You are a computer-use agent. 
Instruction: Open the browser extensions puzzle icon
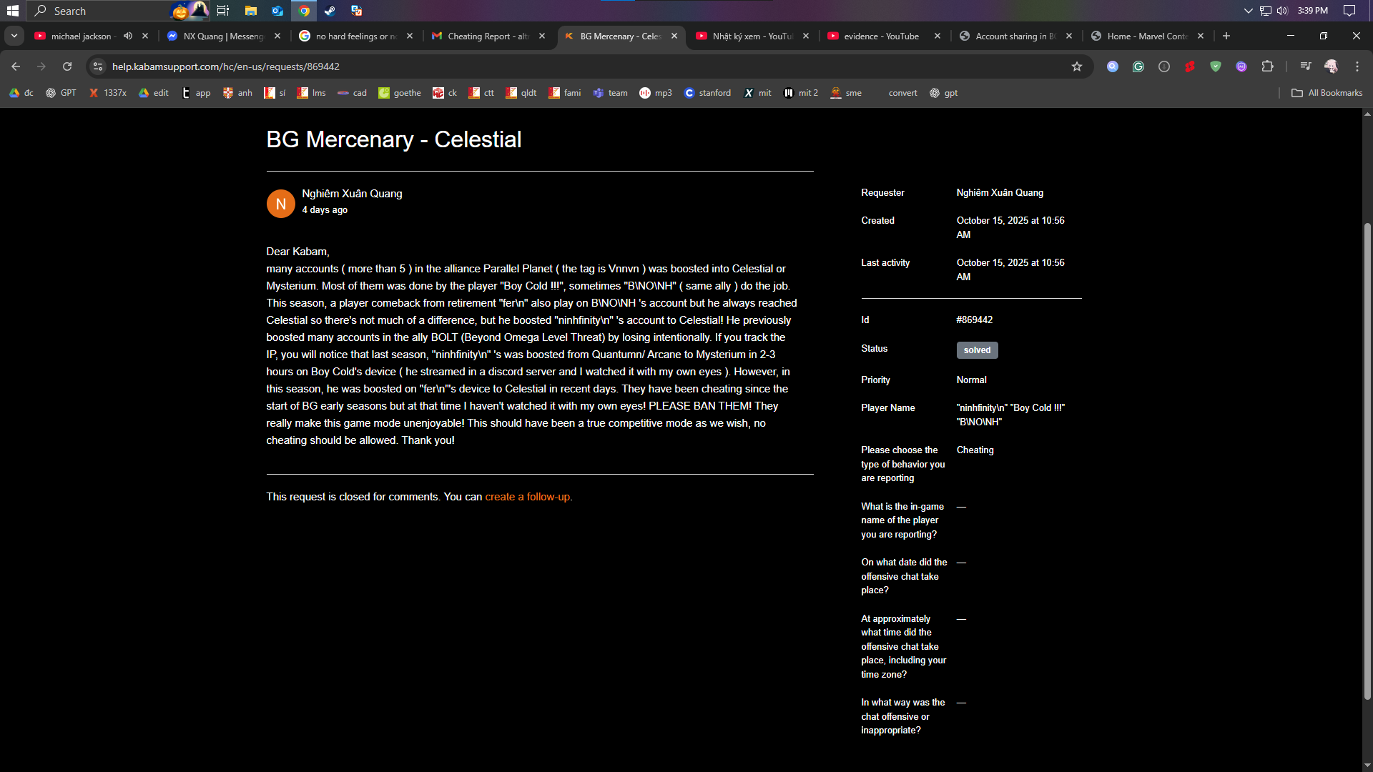coord(1267,66)
